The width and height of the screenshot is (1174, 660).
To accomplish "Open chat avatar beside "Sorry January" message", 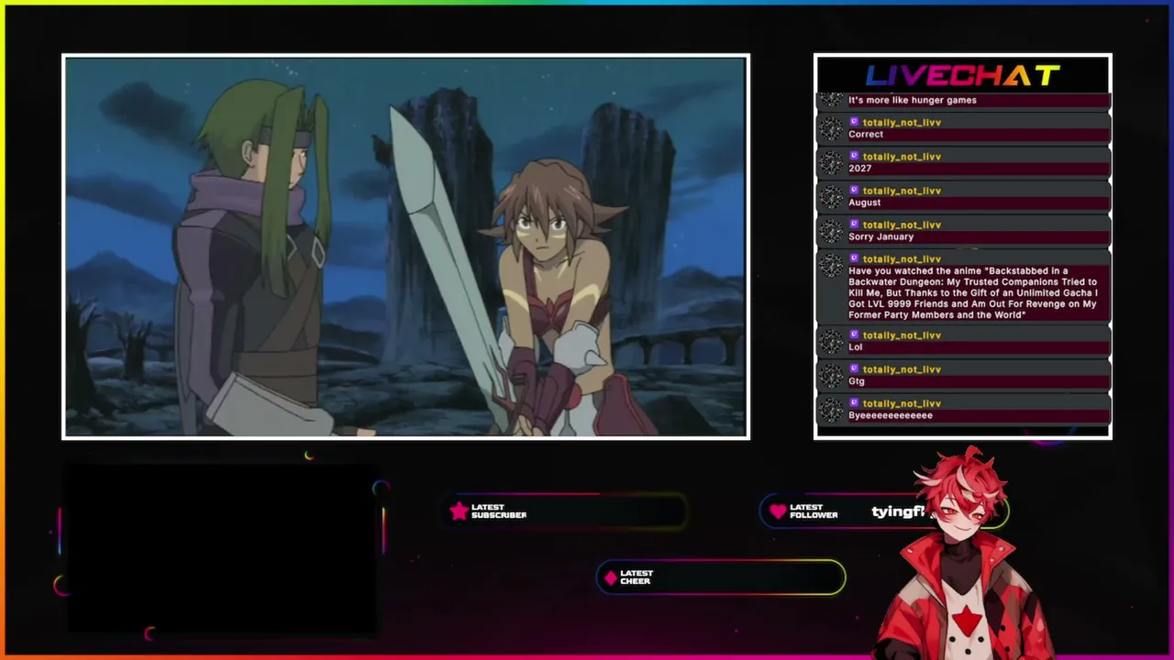I will pos(830,230).
